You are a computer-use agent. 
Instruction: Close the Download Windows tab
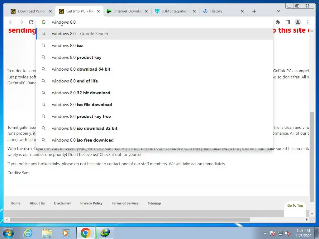click(50, 11)
